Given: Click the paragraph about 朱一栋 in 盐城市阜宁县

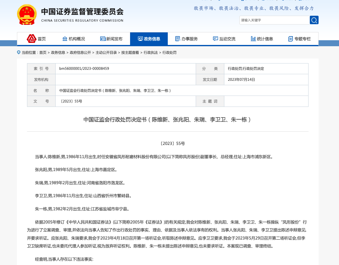Looking at the screenshot, I should coord(82,209).
